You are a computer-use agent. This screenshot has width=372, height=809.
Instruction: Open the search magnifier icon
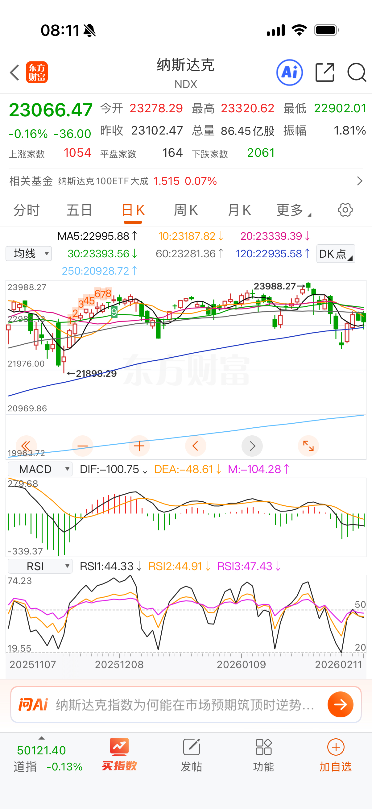point(357,73)
